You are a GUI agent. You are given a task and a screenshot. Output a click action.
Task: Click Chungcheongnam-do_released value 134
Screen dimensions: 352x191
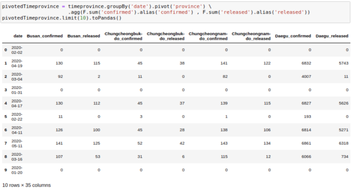tap(267, 143)
